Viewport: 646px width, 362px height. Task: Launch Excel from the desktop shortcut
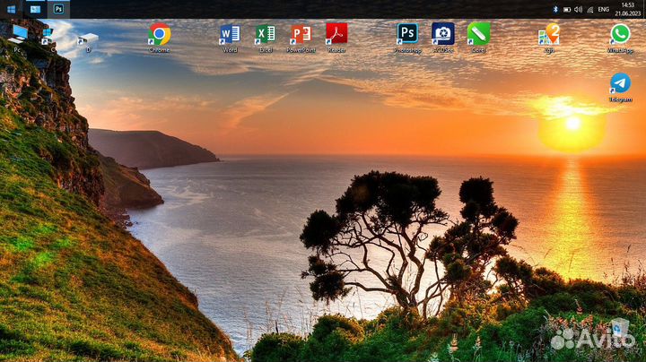(266, 38)
